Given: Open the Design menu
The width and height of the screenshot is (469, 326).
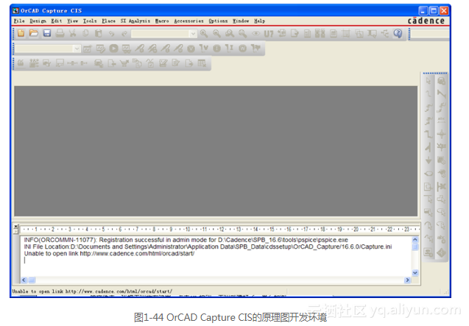Looking at the screenshot, I should click(x=38, y=21).
